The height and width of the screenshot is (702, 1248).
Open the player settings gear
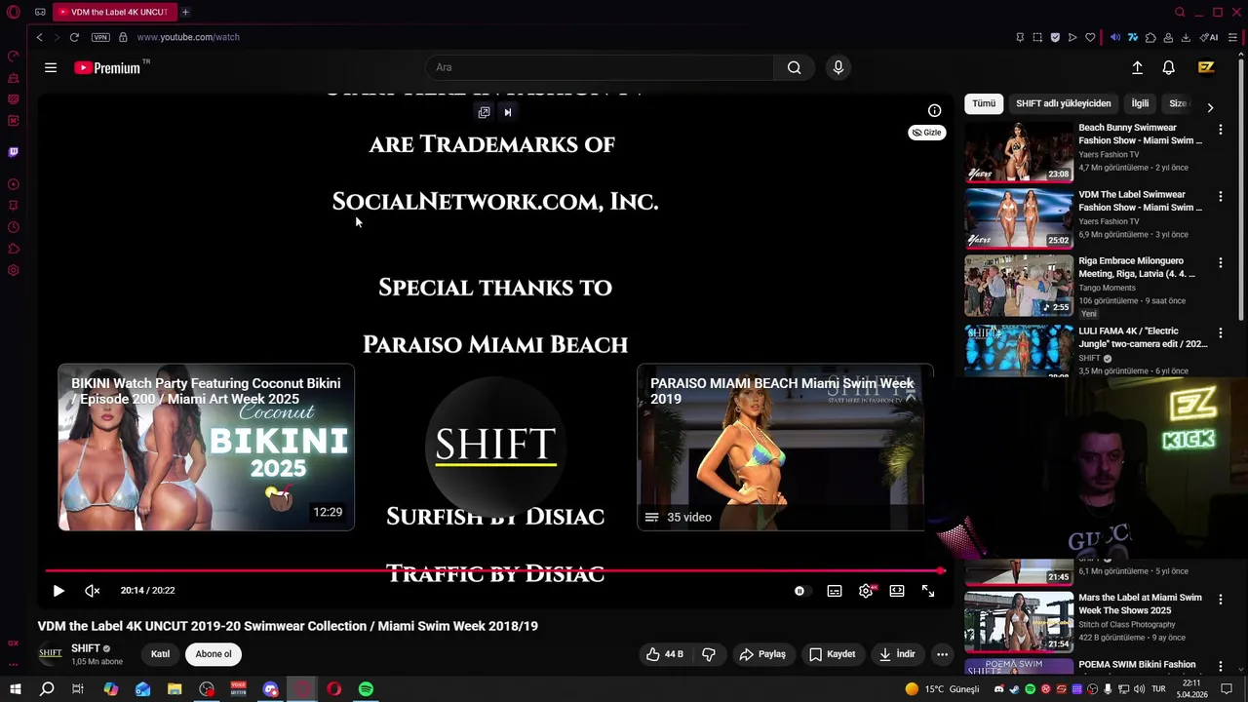pyautogui.click(x=866, y=591)
